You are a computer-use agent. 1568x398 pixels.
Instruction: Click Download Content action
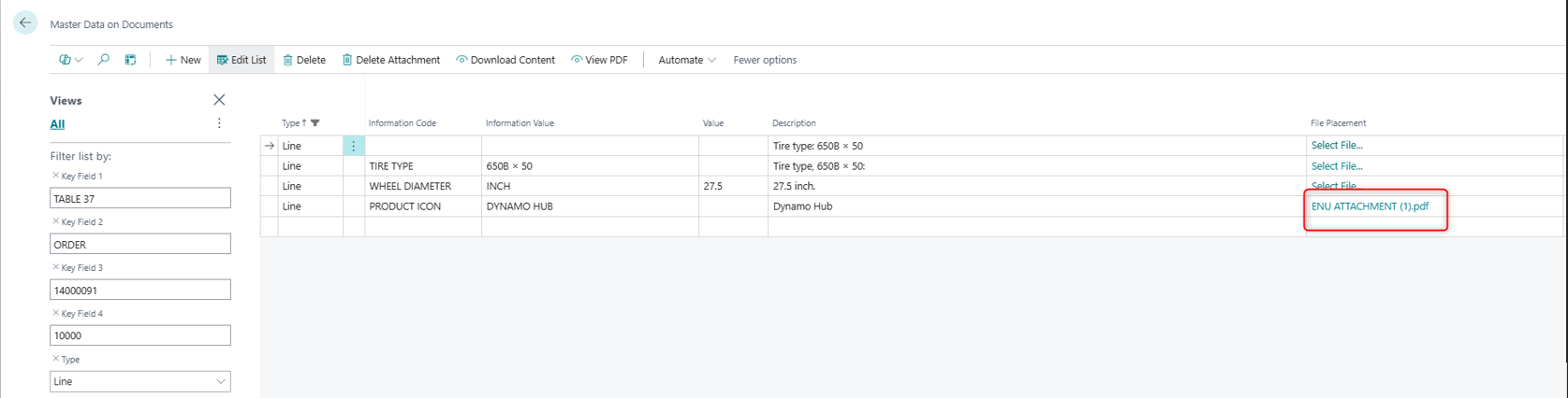coord(506,60)
